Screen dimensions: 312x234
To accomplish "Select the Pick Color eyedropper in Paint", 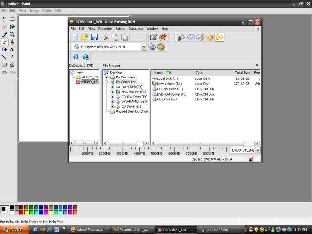I will [4, 35].
